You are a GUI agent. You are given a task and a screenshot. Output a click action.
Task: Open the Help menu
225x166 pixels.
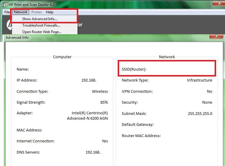pyautogui.click(x=50, y=12)
